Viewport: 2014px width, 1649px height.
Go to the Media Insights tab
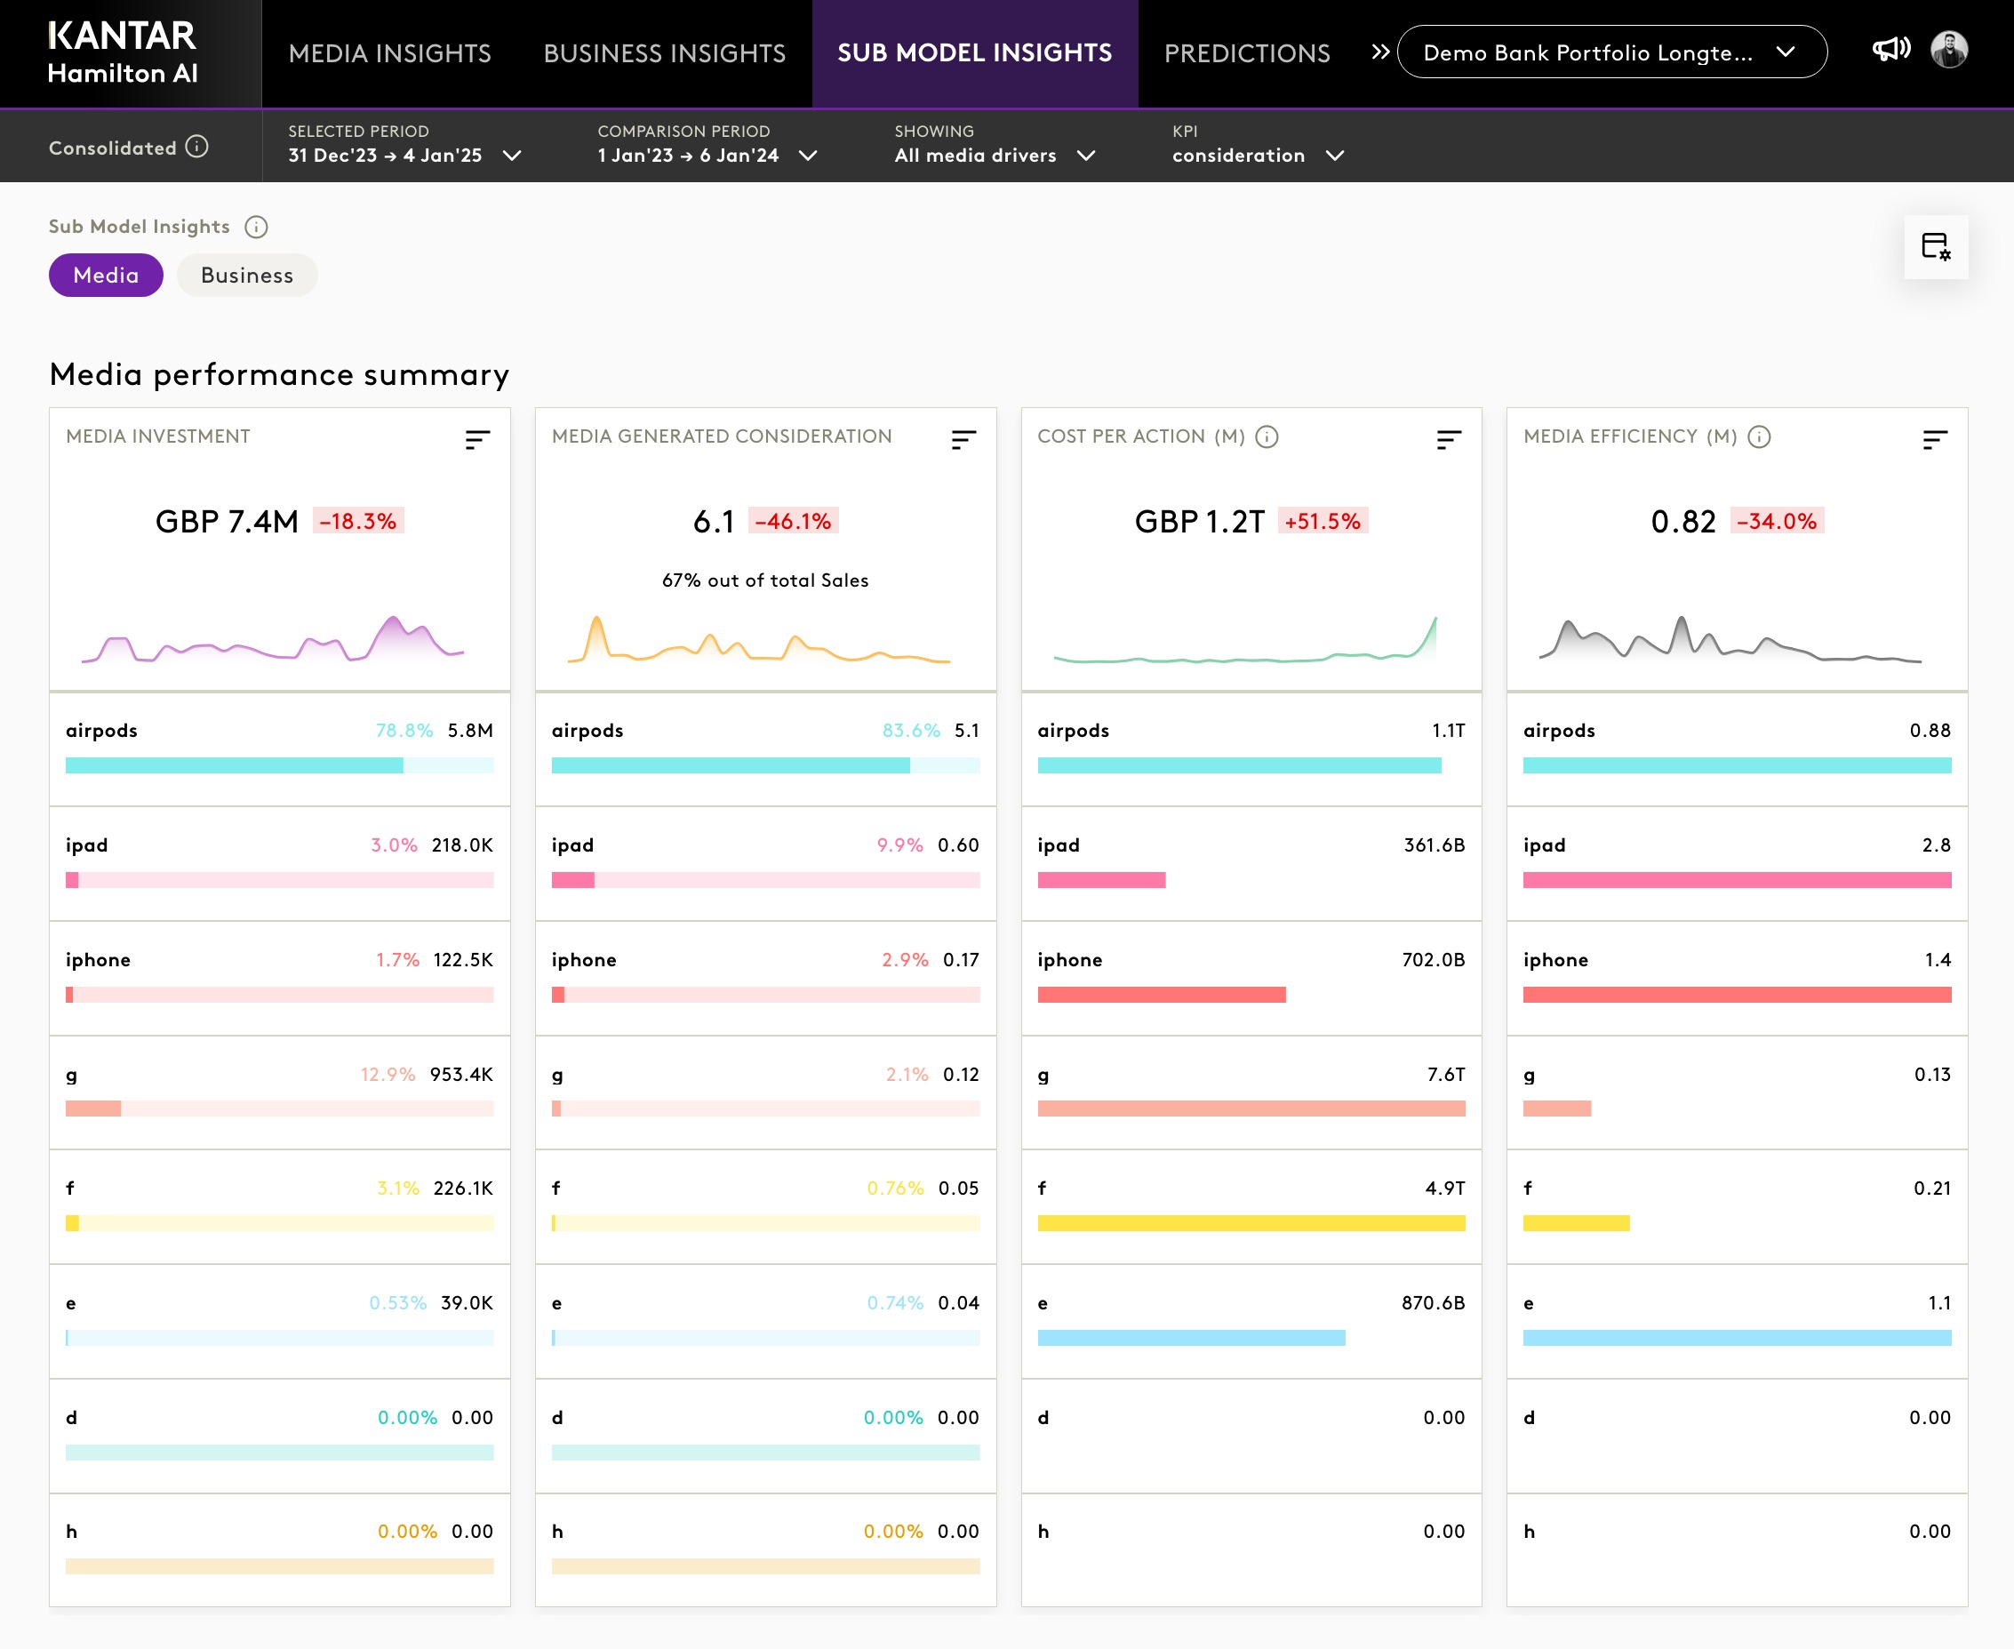[x=389, y=53]
